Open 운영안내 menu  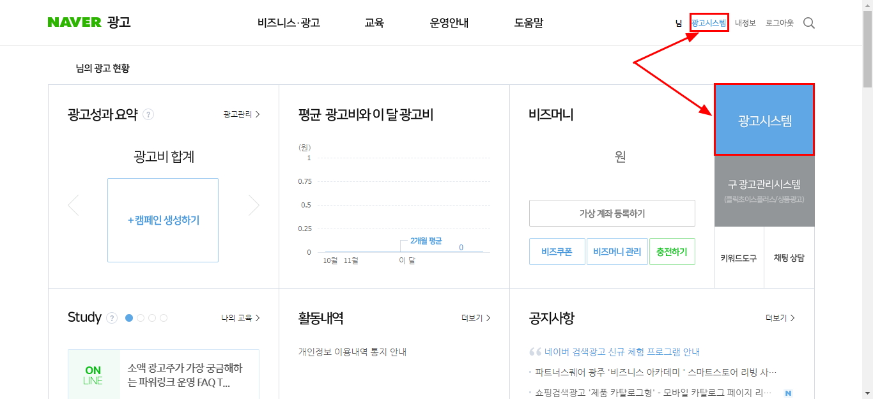click(449, 23)
